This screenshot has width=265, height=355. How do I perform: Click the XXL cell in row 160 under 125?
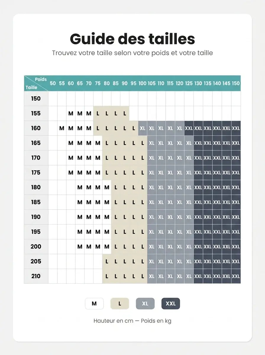(189, 128)
